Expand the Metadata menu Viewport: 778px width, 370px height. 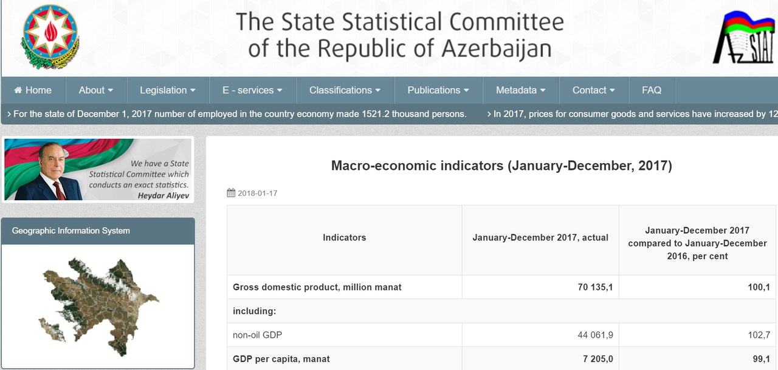pyautogui.click(x=520, y=90)
